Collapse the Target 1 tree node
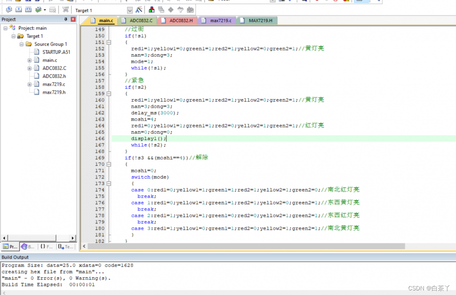Screen dimensions: 456x295 pos(14,36)
